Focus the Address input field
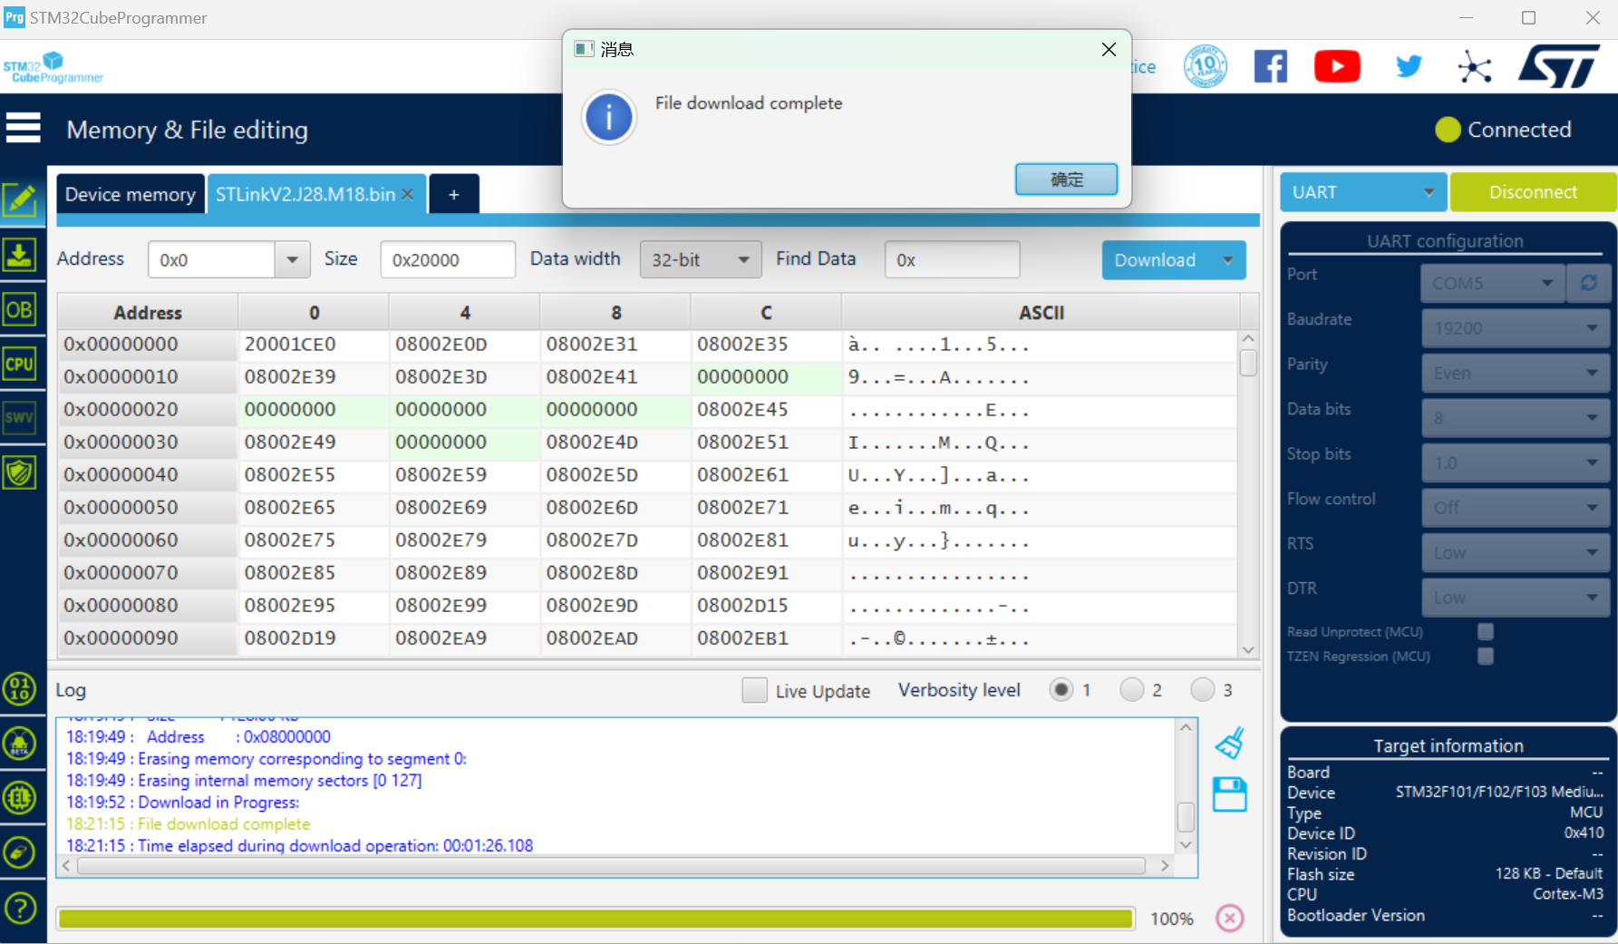 tap(212, 259)
